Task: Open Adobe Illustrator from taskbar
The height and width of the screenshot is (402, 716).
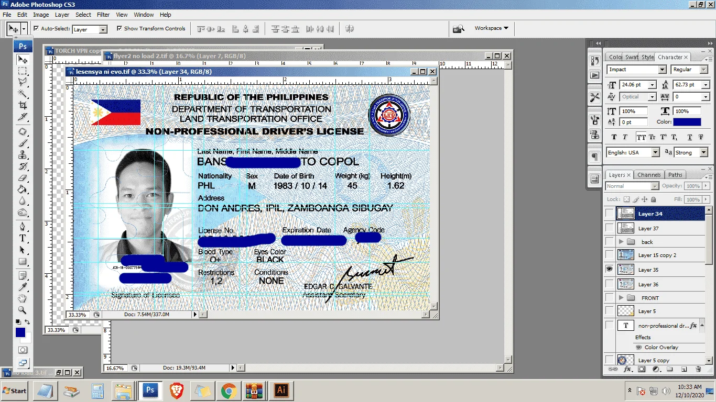Action: point(281,390)
